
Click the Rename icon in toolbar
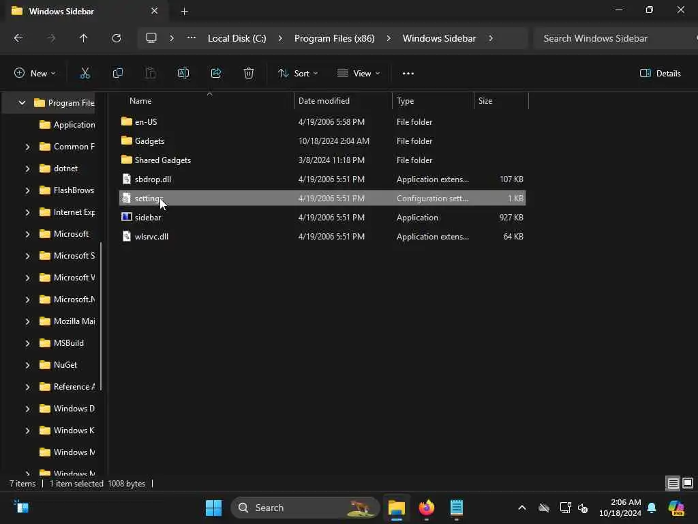click(x=183, y=73)
